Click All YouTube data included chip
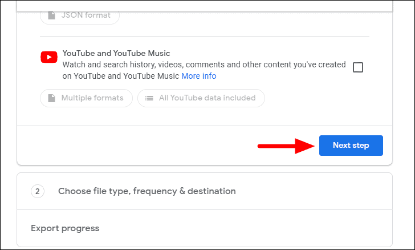This screenshot has height=250, width=415. coord(201,98)
